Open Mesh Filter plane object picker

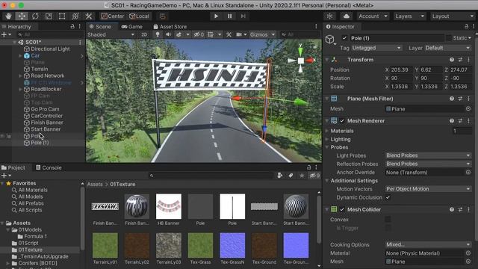pos(468,109)
